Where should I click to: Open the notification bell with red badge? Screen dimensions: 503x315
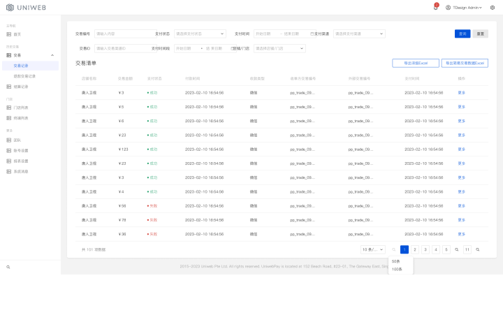[x=436, y=7]
